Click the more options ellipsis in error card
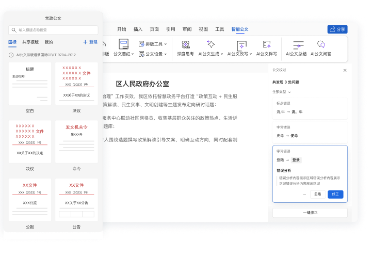Screen dimensions: 373x259 pyautogui.click(x=304, y=194)
